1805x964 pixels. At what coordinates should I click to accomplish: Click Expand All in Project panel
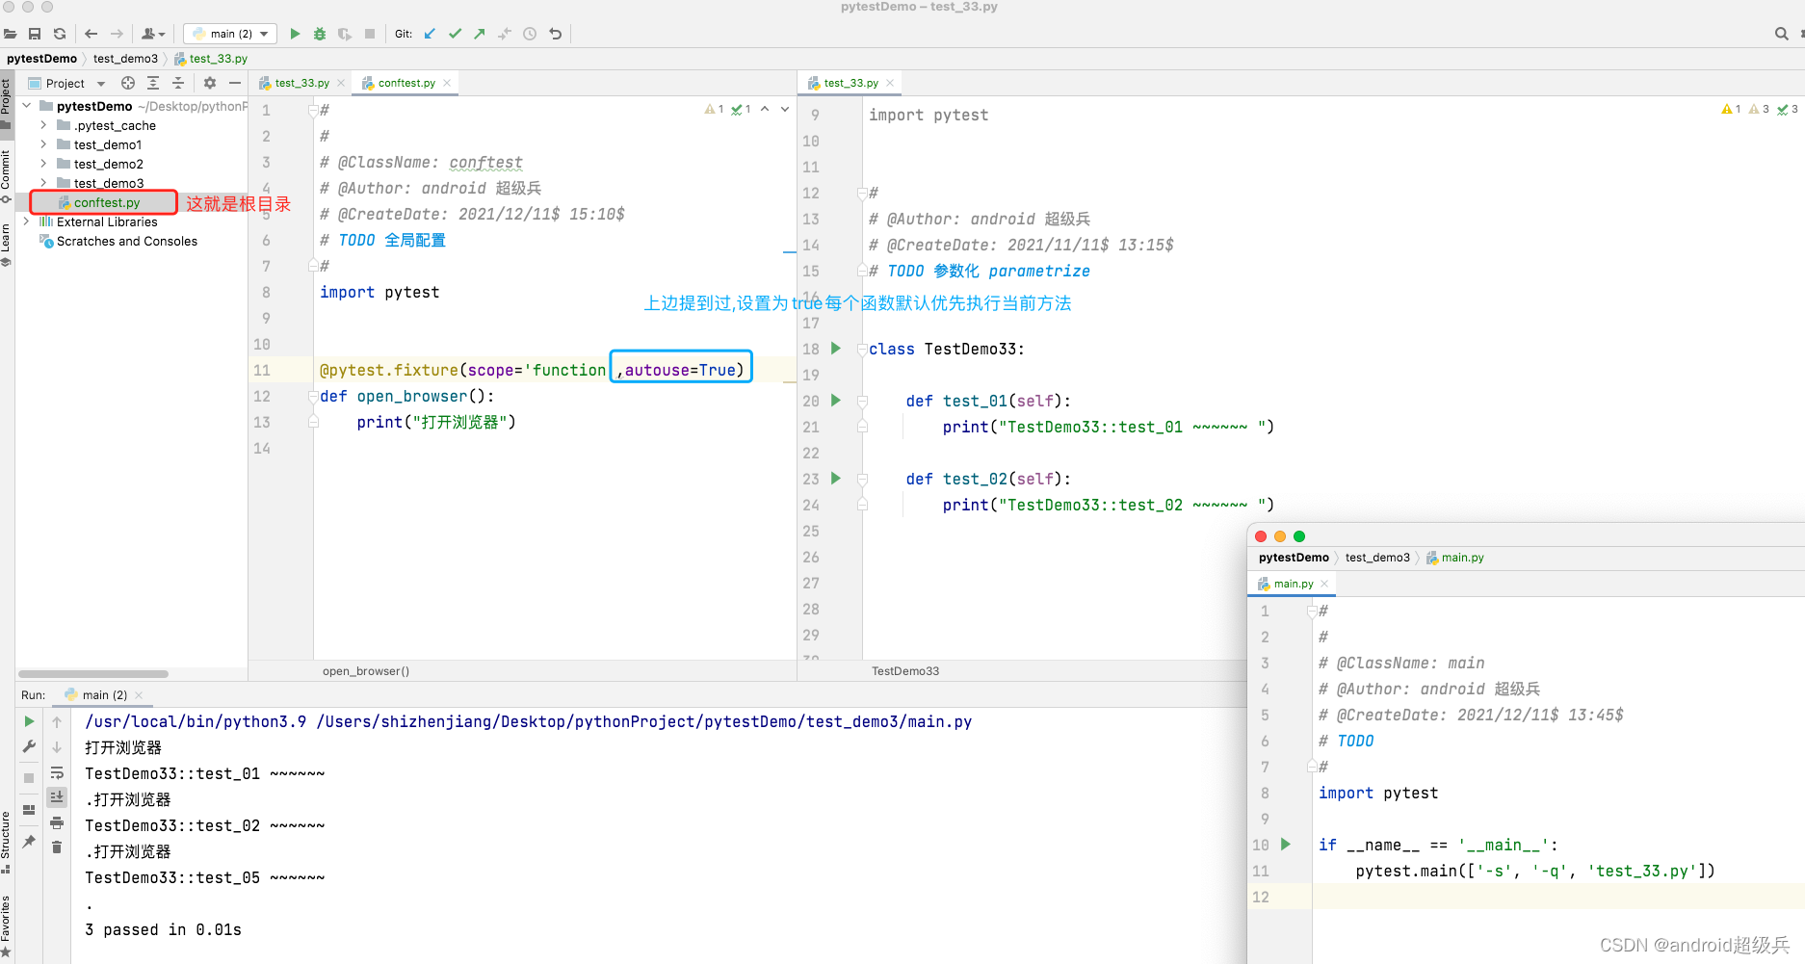pyautogui.click(x=153, y=84)
